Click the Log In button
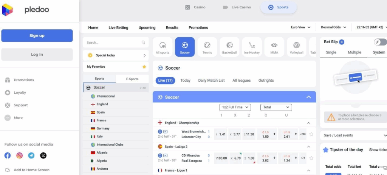Viewport: 387px width, 175px height. tap(37, 55)
